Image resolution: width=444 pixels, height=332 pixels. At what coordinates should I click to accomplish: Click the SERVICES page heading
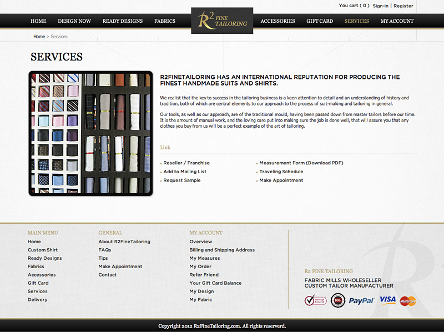click(x=57, y=57)
